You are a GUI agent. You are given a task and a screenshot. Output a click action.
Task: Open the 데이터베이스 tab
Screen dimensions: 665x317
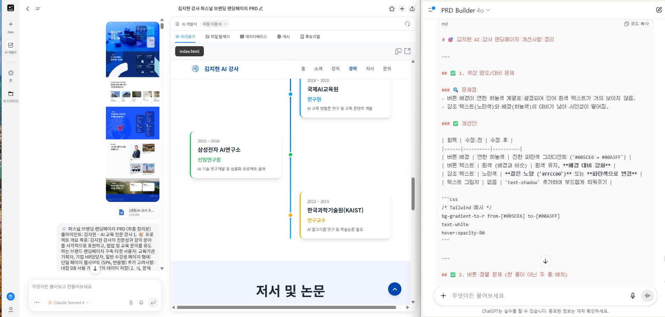[253, 37]
